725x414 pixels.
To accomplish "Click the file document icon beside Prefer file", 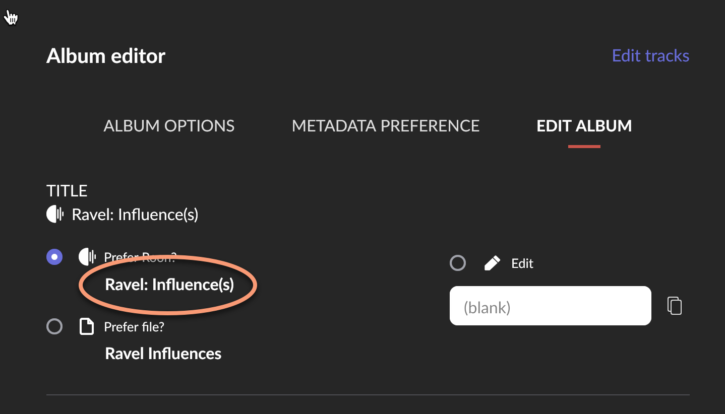I will [x=87, y=327].
